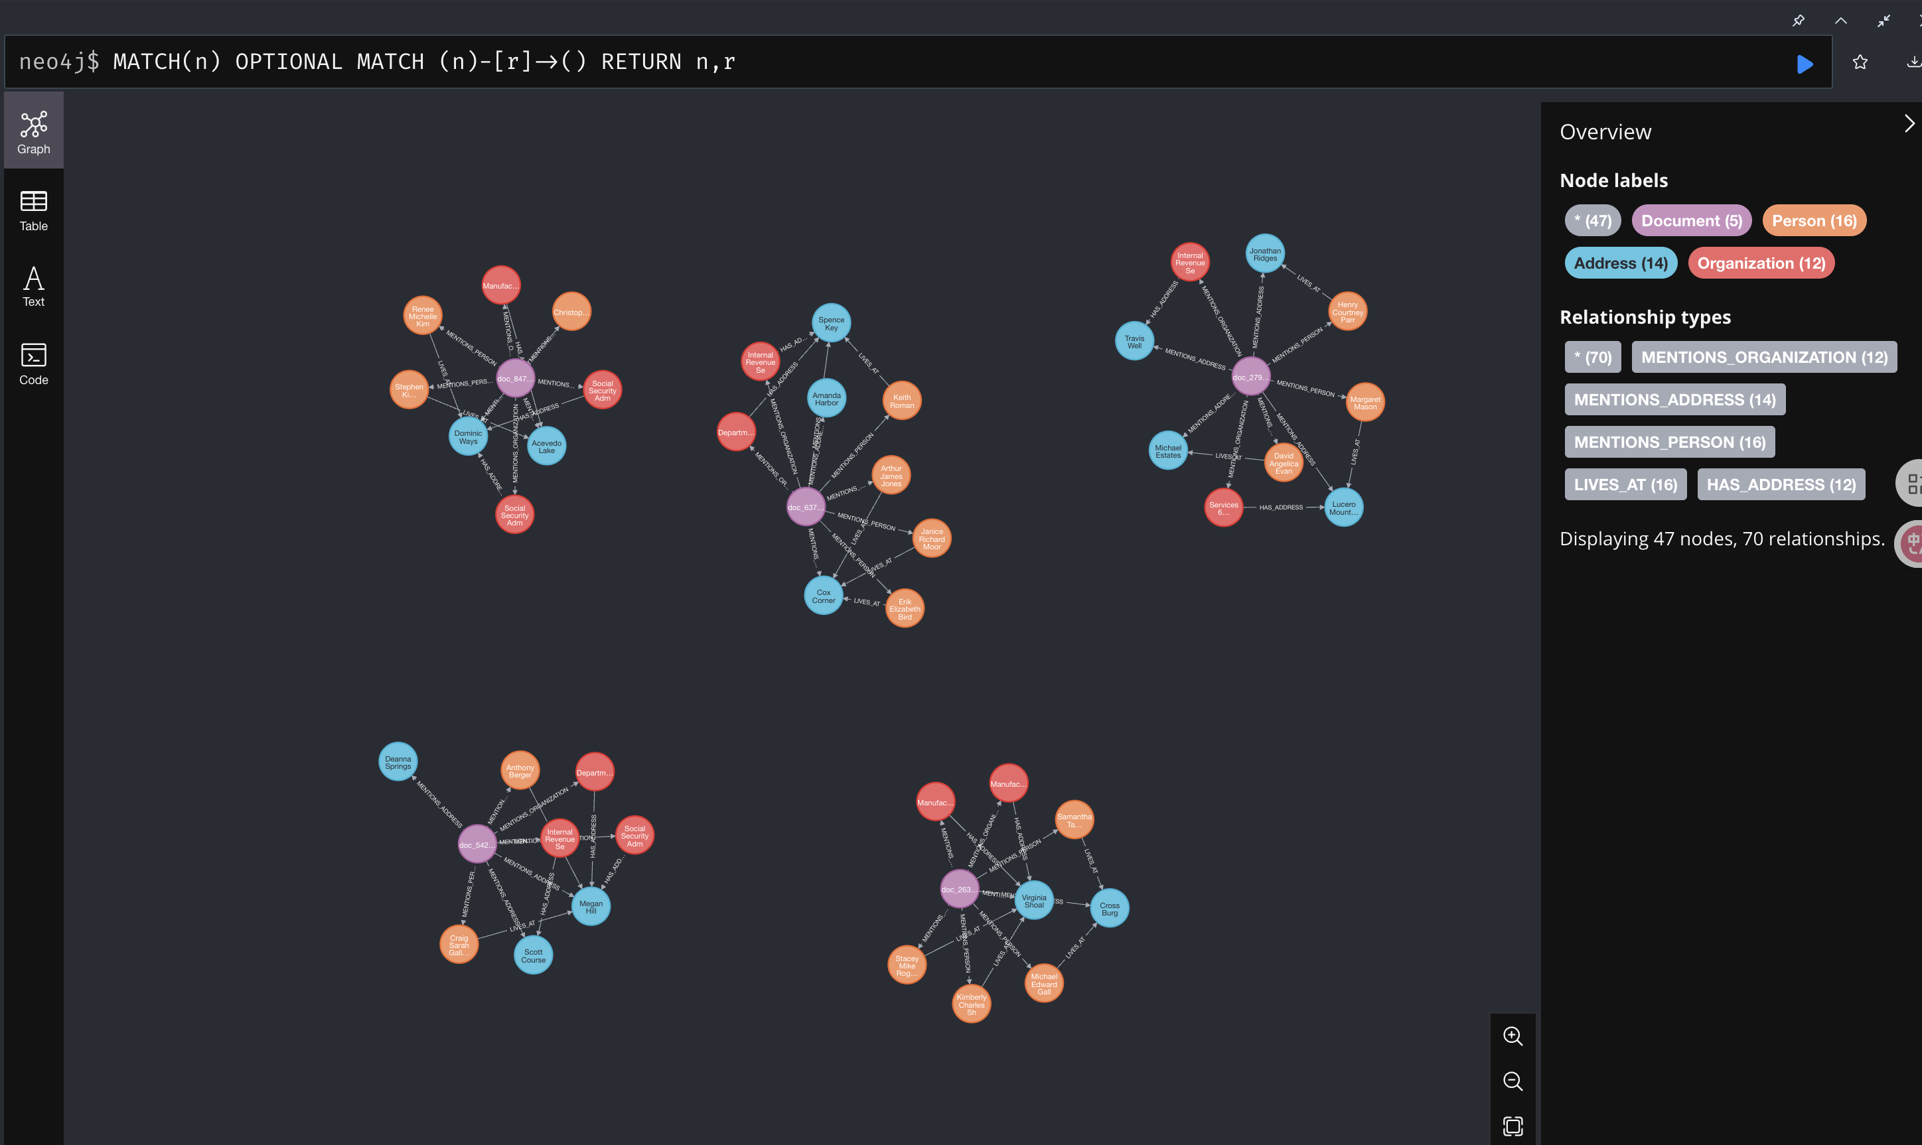Collapse the Overview panel chevron
This screenshot has width=1922, height=1145.
pyautogui.click(x=1908, y=124)
